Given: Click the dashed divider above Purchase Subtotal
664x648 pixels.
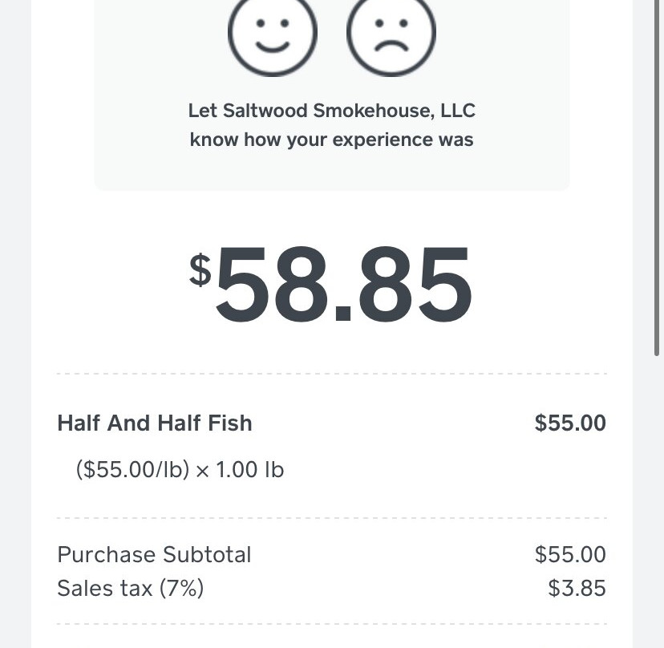Looking at the screenshot, I should pos(332,518).
